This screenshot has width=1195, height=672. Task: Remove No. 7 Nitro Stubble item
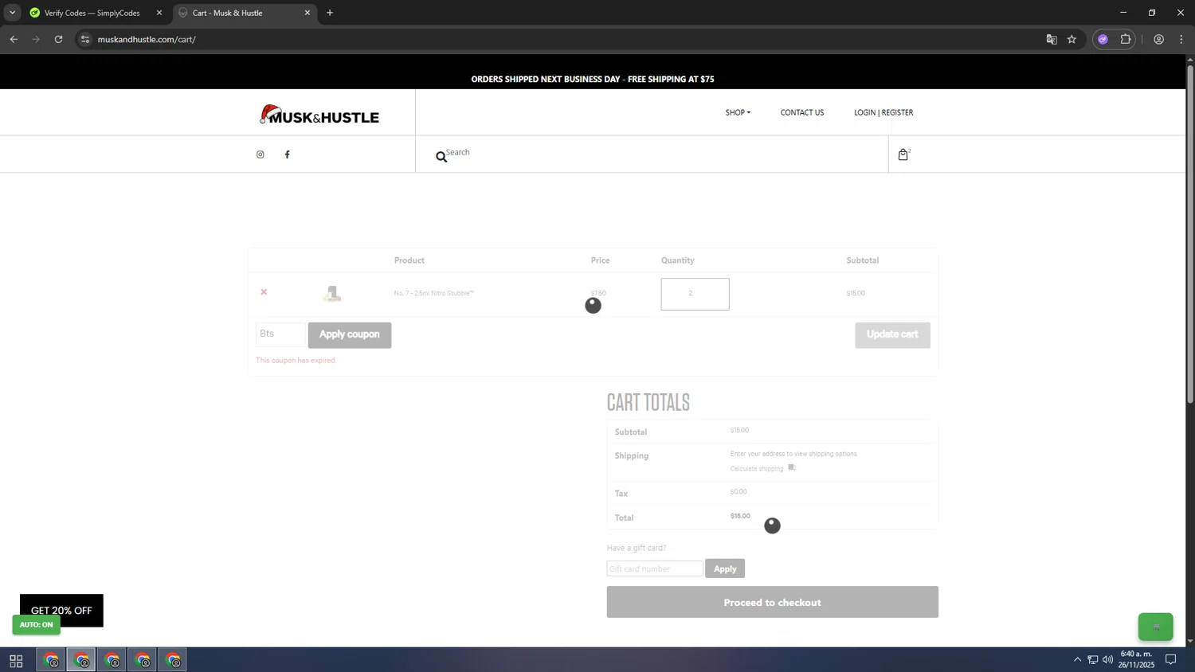pyautogui.click(x=264, y=292)
